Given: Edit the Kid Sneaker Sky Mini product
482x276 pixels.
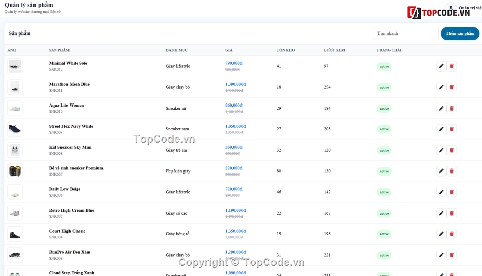Looking at the screenshot, I should tap(441, 150).
